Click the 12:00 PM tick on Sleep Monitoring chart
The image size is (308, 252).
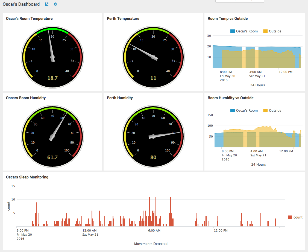pyautogui.click(x=221, y=230)
